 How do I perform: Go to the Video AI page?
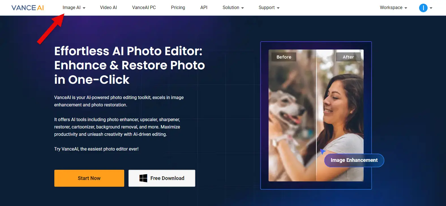108,8
